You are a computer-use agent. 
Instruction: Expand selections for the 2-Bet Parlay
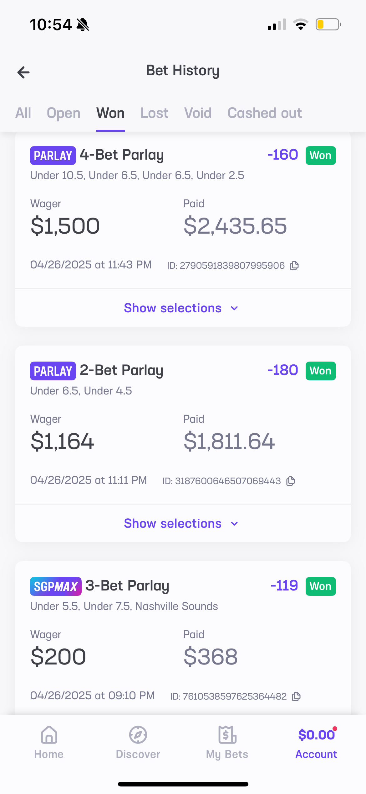[173, 523]
